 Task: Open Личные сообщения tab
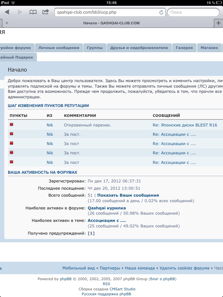(x=59, y=48)
